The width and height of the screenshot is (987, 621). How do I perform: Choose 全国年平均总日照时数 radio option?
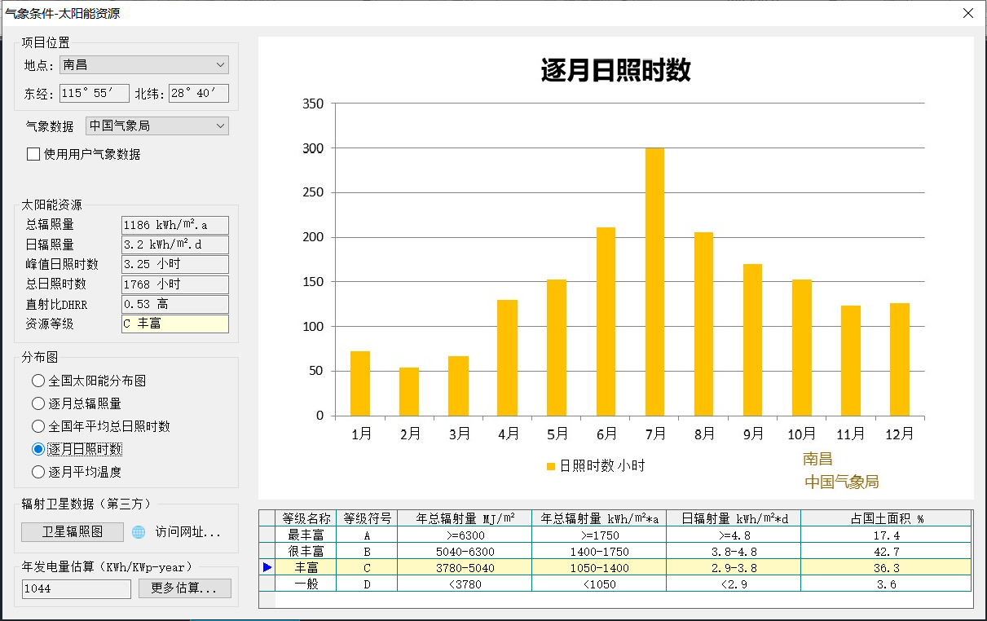coord(37,426)
